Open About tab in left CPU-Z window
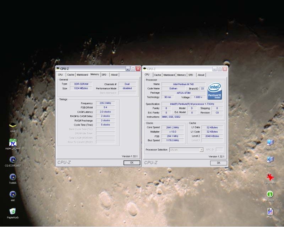The width and height of the screenshot is (284, 227). click(x=114, y=74)
